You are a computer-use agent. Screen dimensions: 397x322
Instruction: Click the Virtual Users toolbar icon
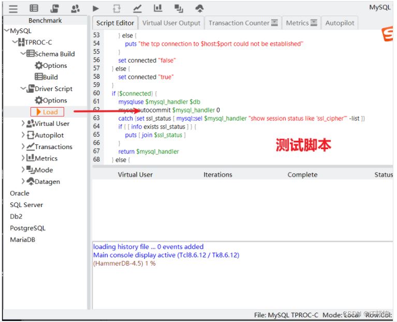tap(76, 8)
